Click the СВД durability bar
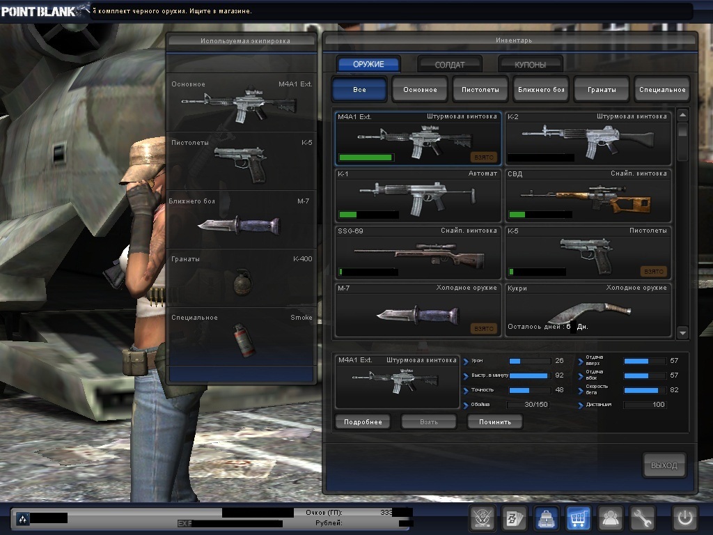The height and width of the screenshot is (535, 713). click(540, 215)
